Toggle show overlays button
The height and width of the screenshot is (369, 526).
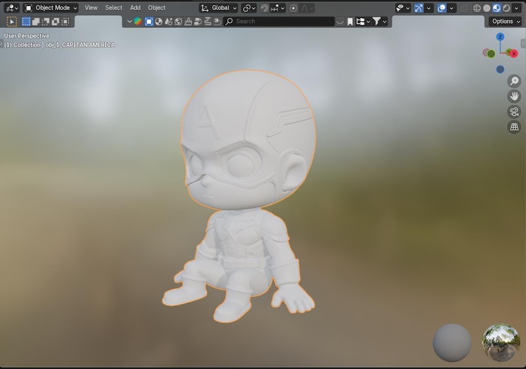442,8
